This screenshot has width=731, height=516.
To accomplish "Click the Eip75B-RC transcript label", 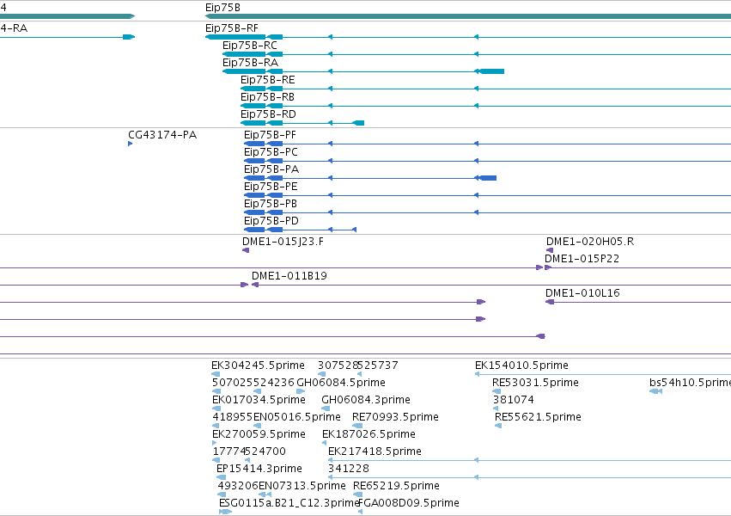I will point(250,46).
